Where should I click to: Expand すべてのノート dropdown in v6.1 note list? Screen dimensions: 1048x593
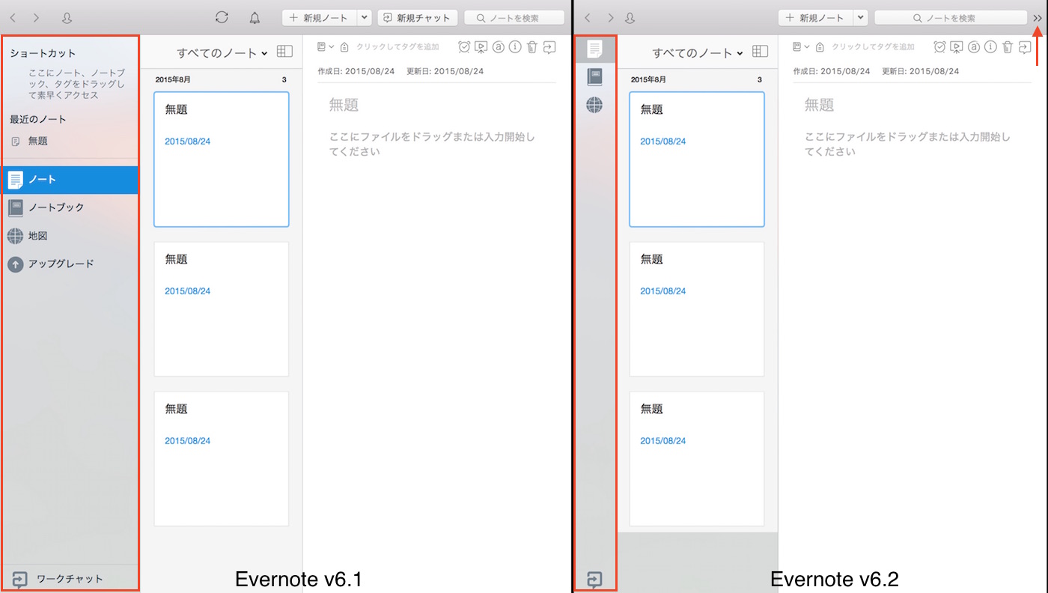(222, 52)
